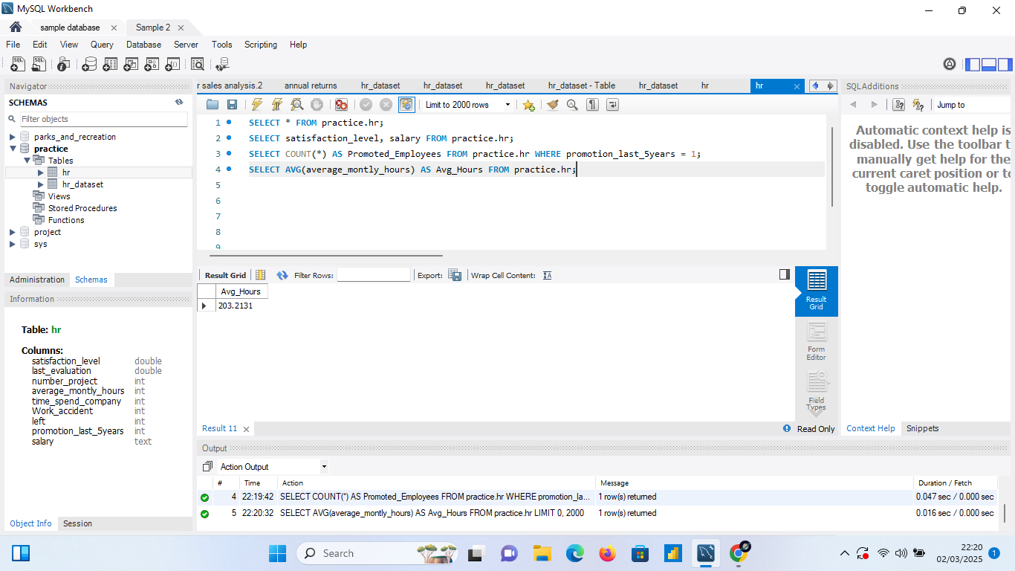1015x571 pixels.
Task: Toggle wrap cell content icon
Action: [x=548, y=275]
